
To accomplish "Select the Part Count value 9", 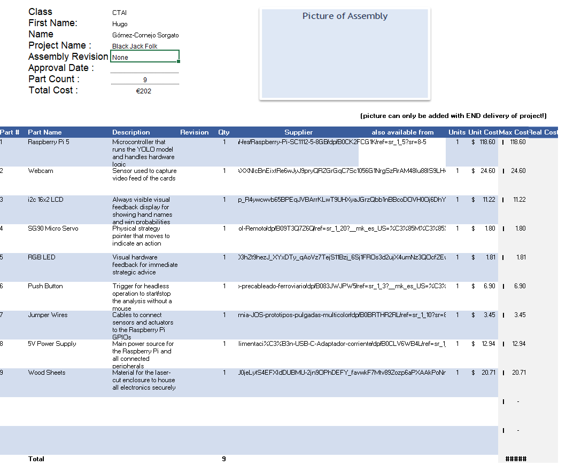I will [145, 80].
